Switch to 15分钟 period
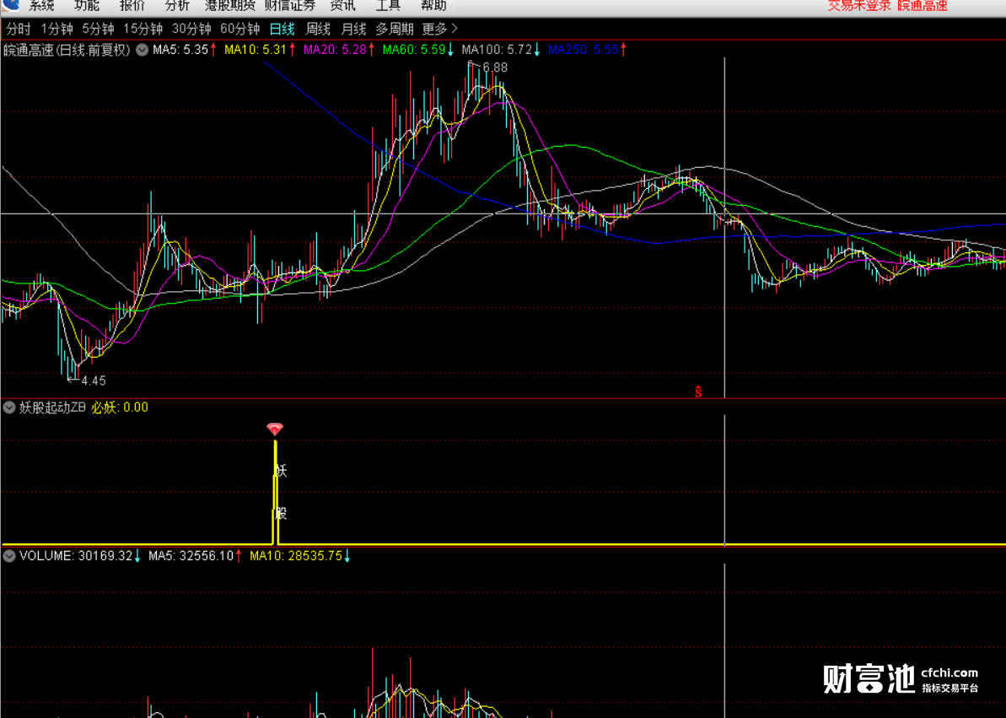Viewport: 1006px width, 718px height. tap(143, 29)
